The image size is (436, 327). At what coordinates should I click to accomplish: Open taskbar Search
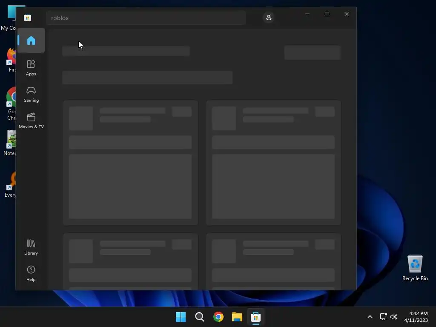coord(200,317)
